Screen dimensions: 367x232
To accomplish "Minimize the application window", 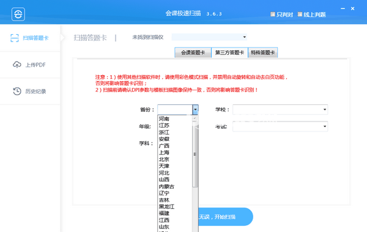I will pyautogui.click(x=343, y=9).
